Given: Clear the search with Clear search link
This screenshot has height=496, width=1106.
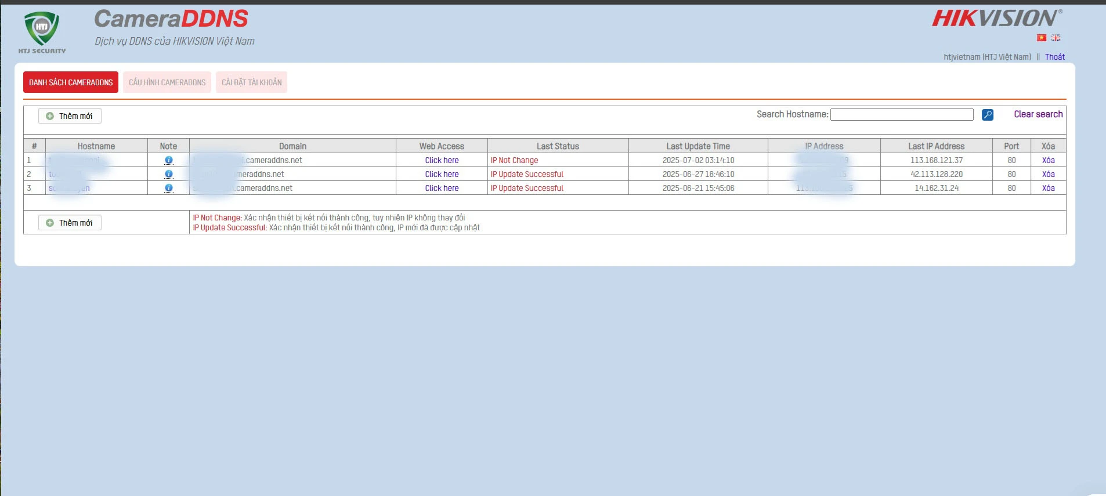Looking at the screenshot, I should pos(1038,114).
